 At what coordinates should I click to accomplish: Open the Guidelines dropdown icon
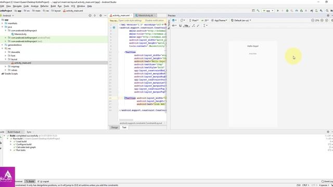click(x=205, y=25)
